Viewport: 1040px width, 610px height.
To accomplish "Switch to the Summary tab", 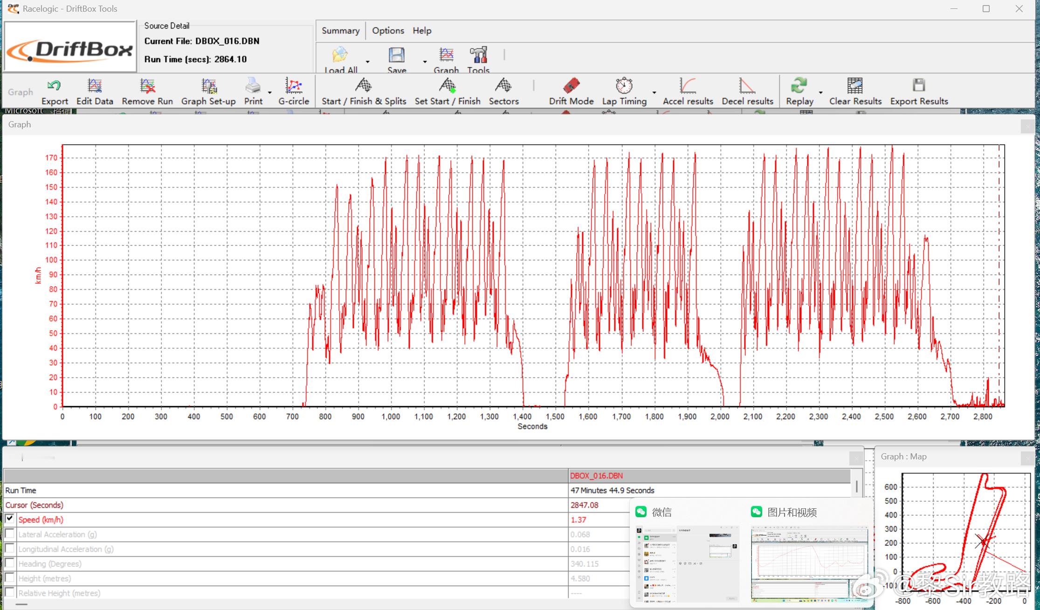I will tap(340, 31).
